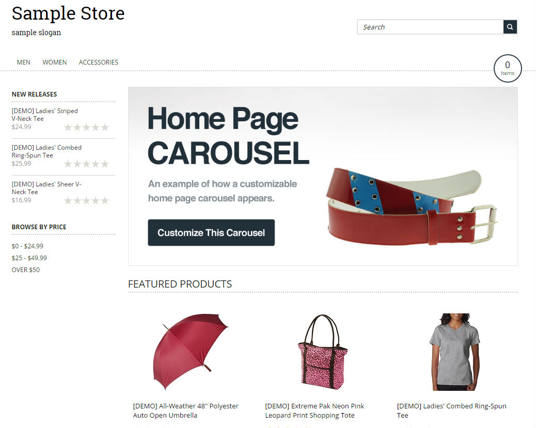Click the red umbrella product image
Viewport: 536px width, 428px height.
pos(190,352)
